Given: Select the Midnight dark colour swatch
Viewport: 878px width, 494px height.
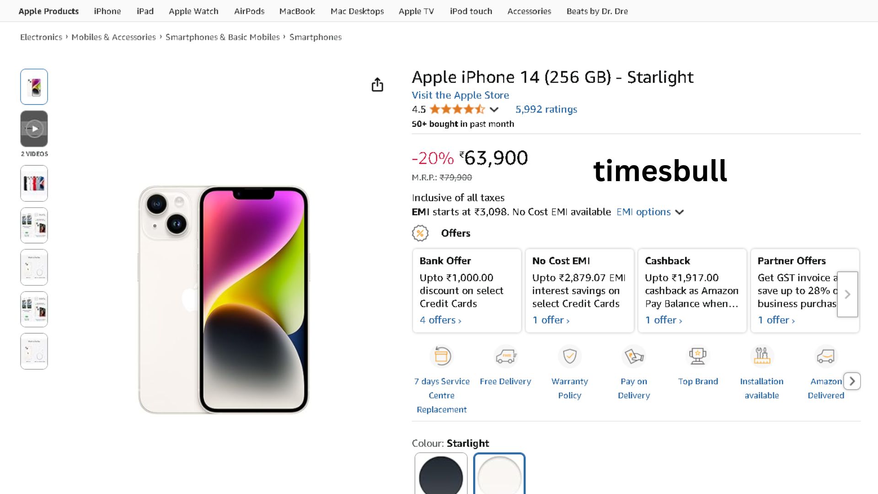Looking at the screenshot, I should [441, 475].
